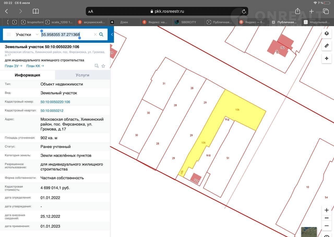
Task: Zoom in on the map
Action: click(x=326, y=210)
